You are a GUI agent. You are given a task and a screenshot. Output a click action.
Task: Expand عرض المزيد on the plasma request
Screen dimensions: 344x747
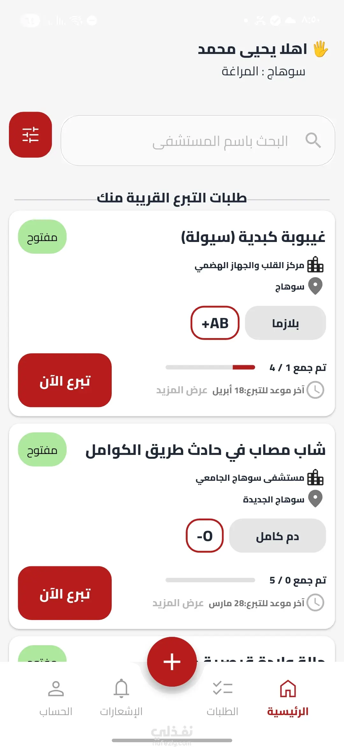[x=182, y=390]
